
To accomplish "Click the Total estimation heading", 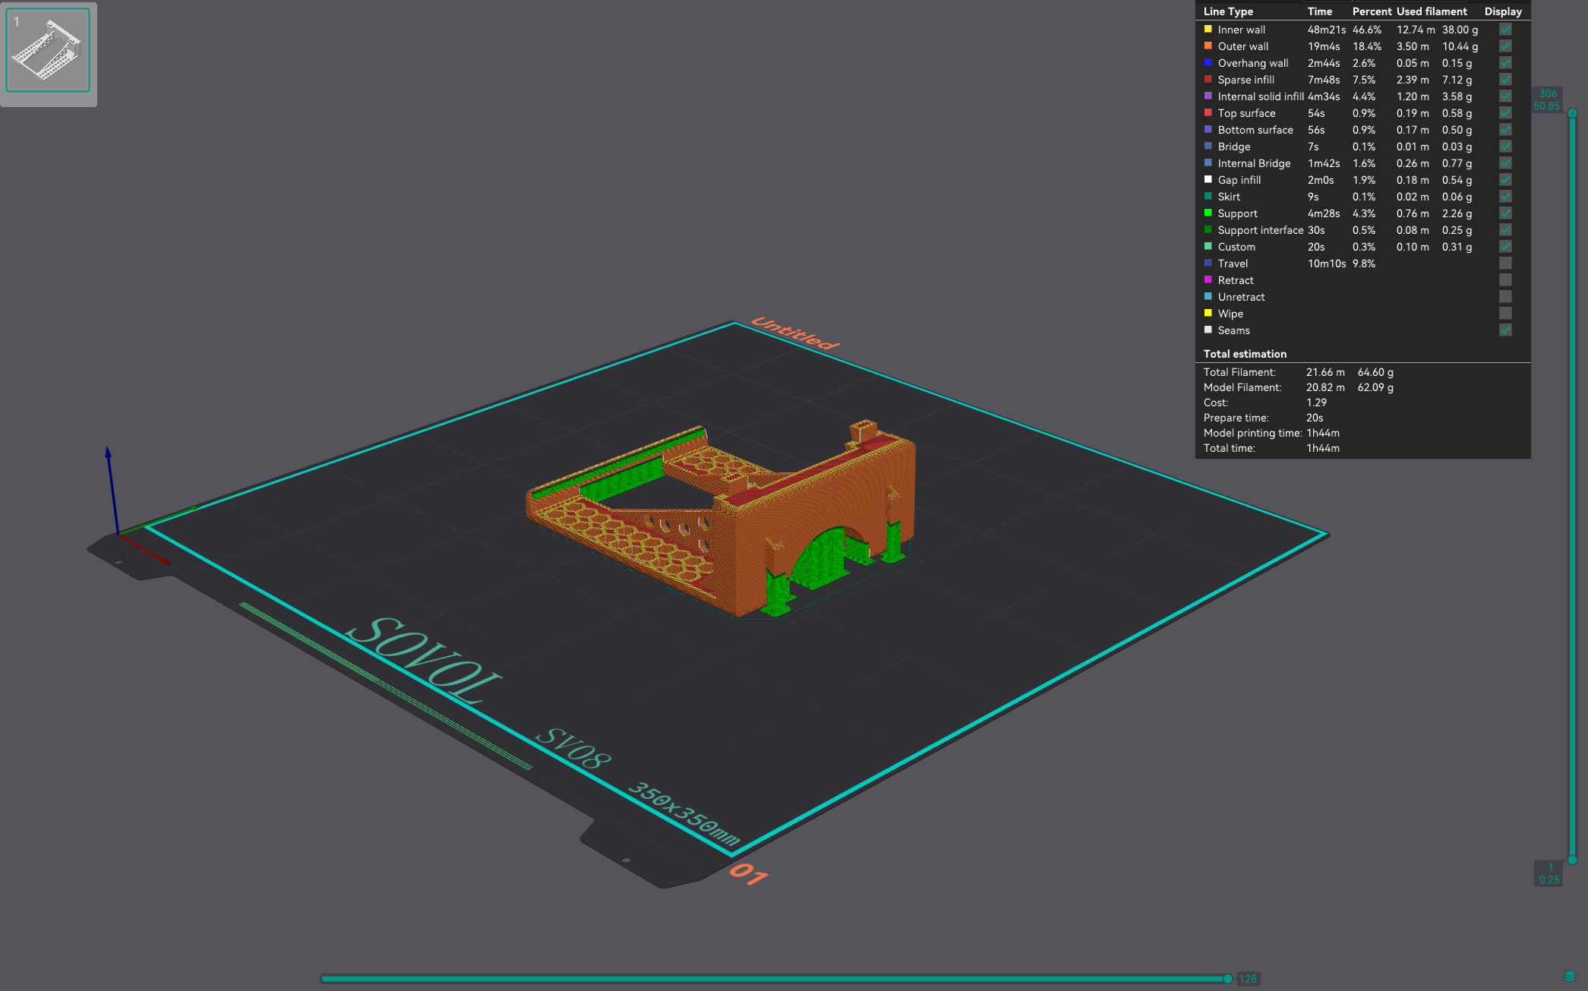I will coord(1245,354).
